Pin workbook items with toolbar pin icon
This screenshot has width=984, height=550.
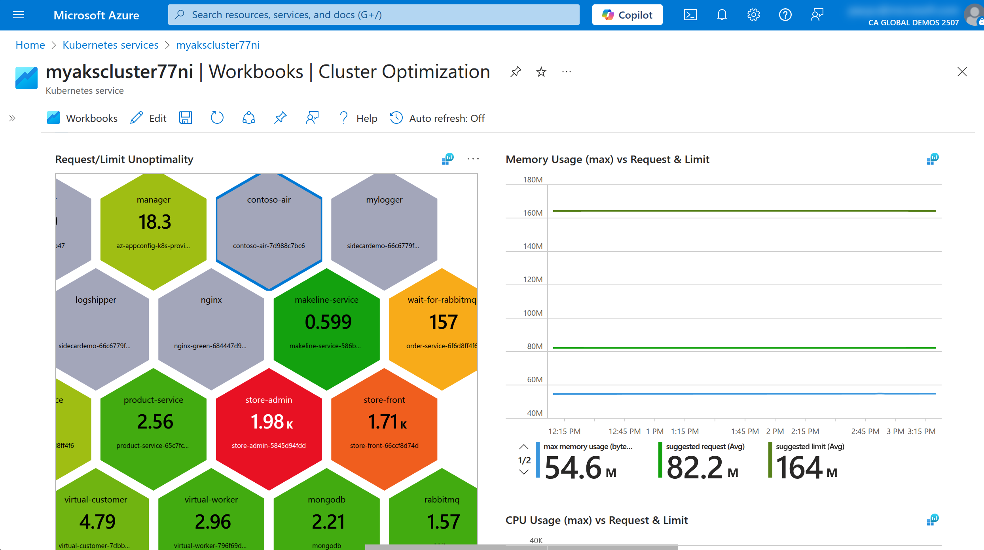[280, 118]
